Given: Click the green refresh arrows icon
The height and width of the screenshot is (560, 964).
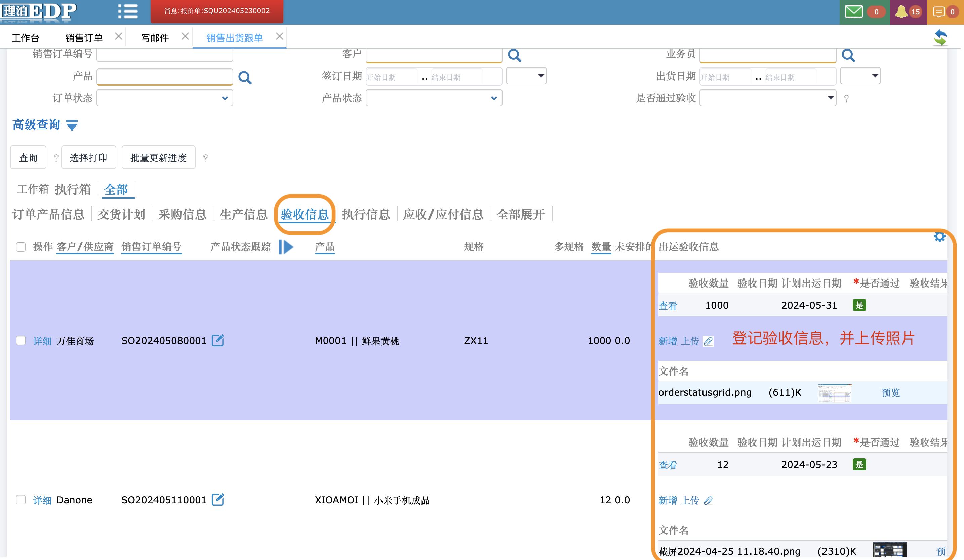Looking at the screenshot, I should click(x=940, y=38).
